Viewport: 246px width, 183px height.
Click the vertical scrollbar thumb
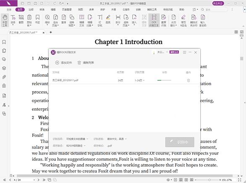pyautogui.click(x=242, y=58)
